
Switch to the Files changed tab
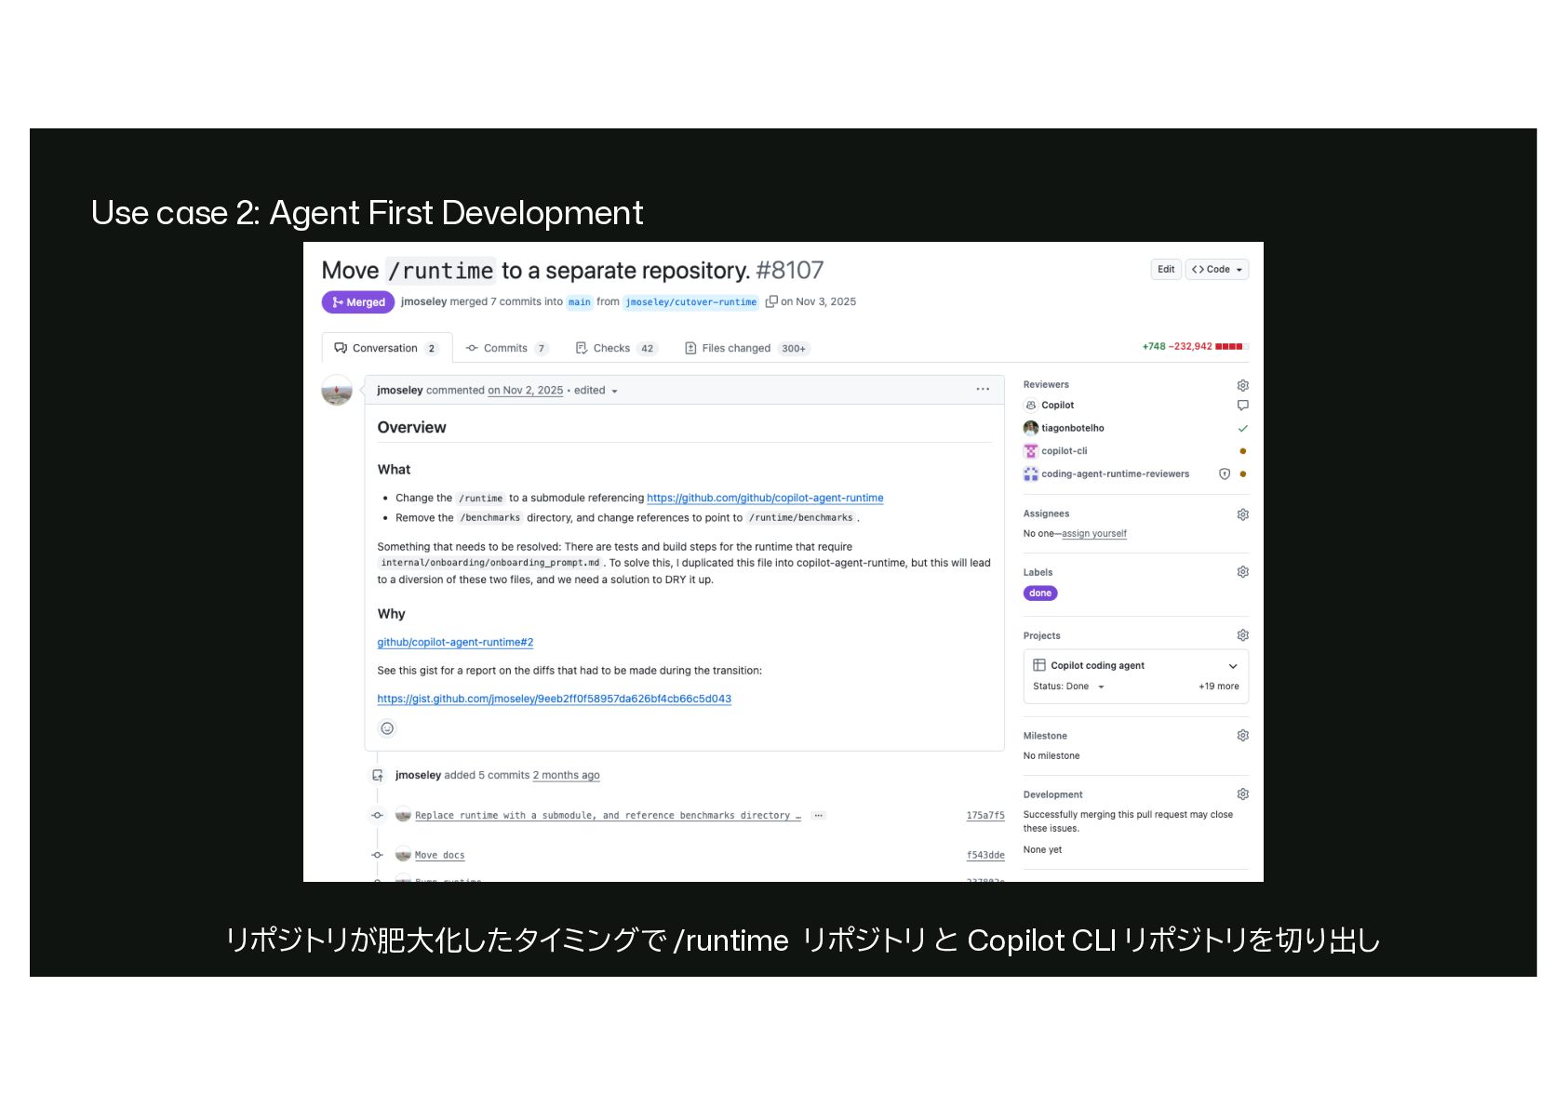[746, 348]
